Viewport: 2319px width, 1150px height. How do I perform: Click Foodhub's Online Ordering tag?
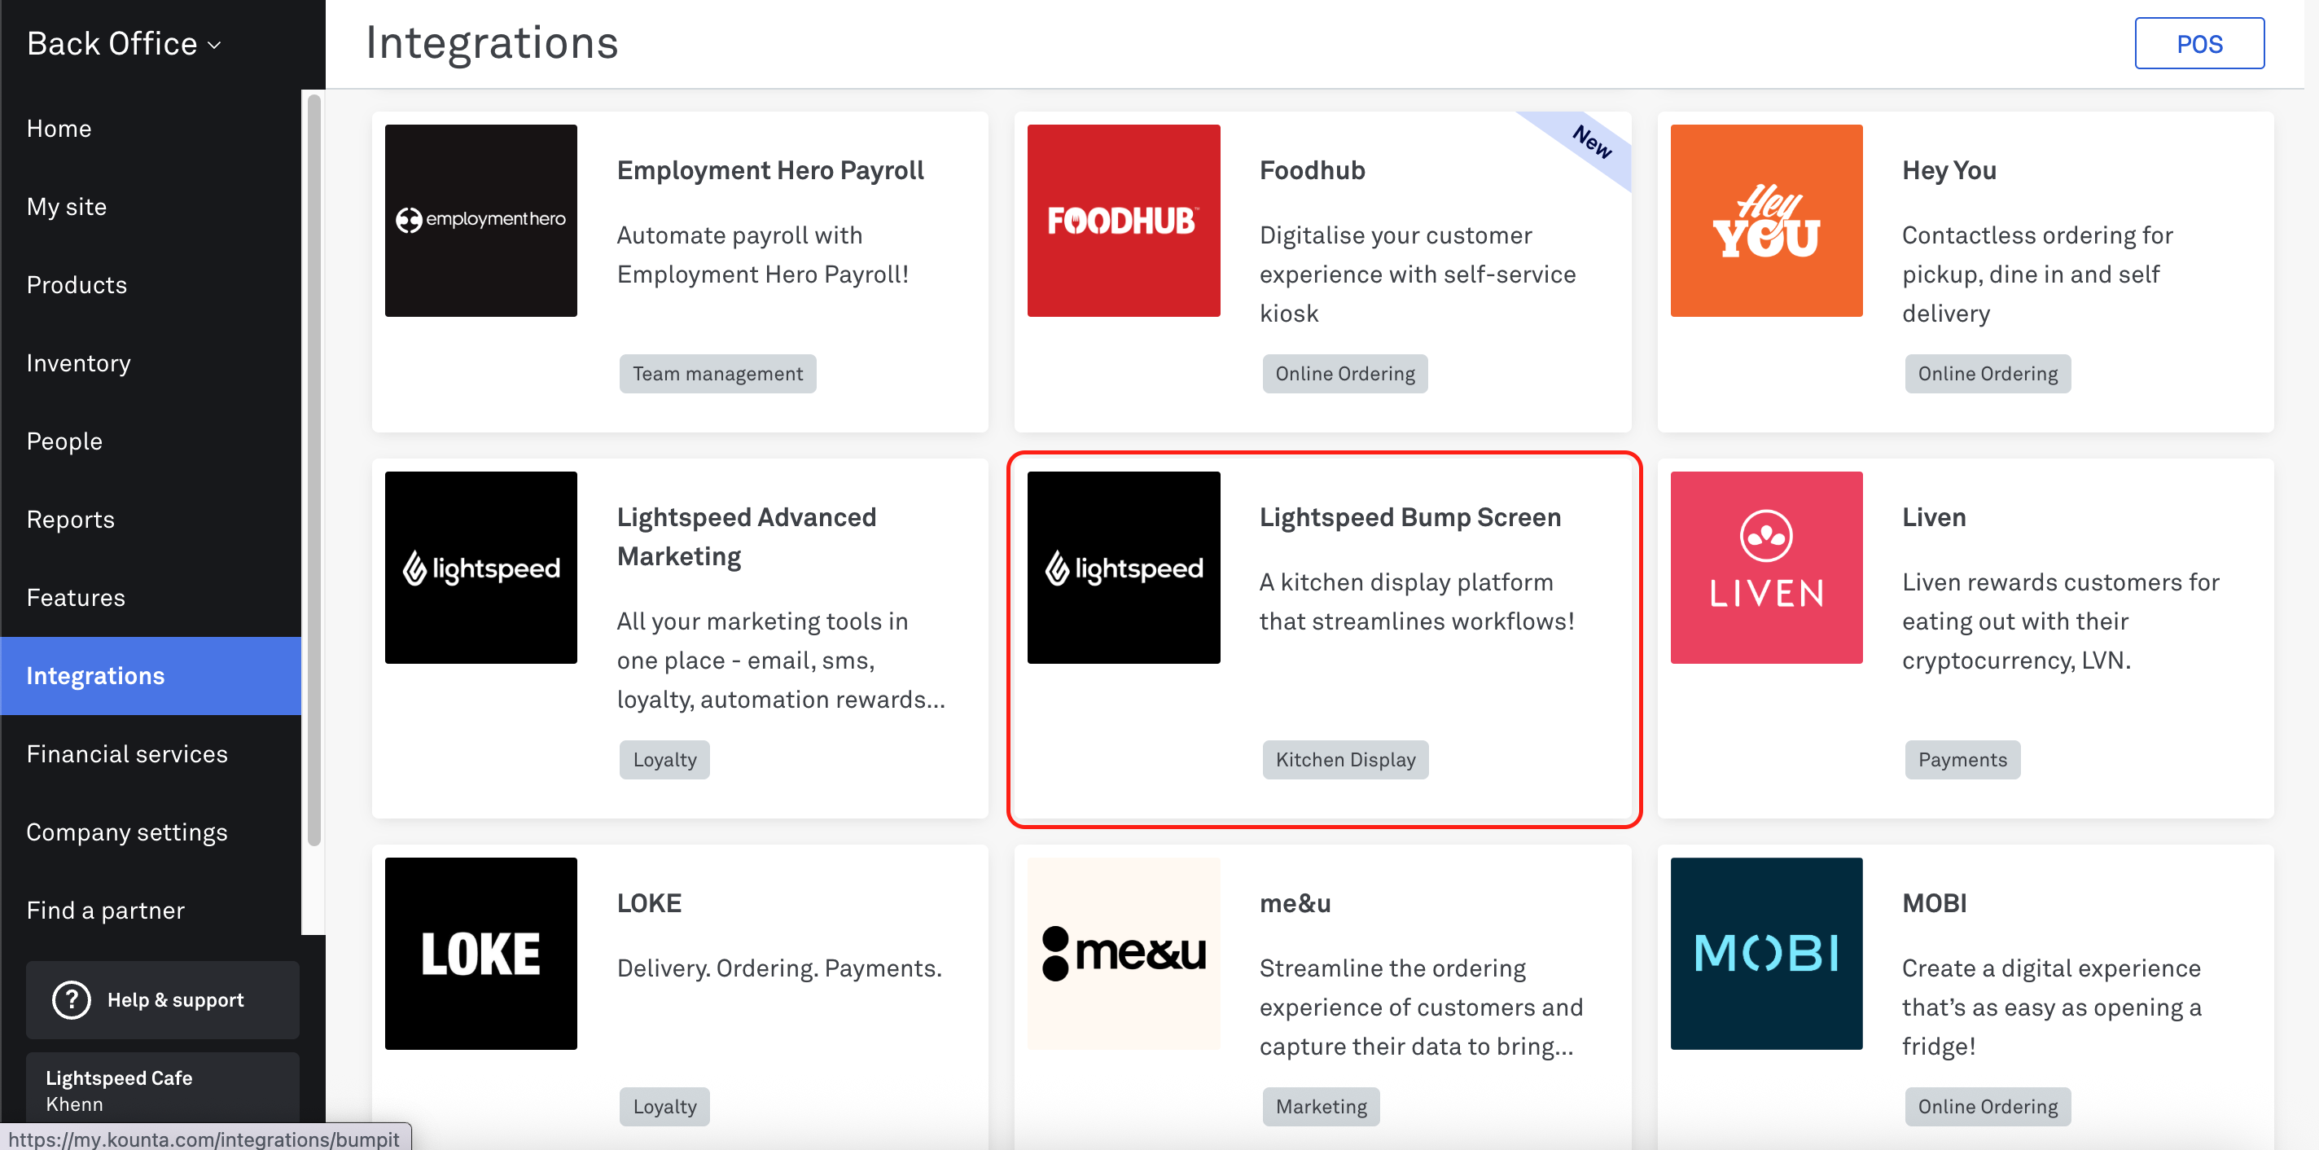(1345, 374)
